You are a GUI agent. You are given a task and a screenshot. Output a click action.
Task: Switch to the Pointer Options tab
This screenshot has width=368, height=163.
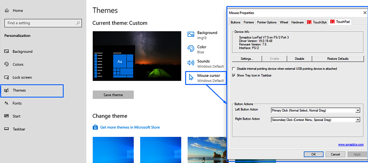(266, 22)
